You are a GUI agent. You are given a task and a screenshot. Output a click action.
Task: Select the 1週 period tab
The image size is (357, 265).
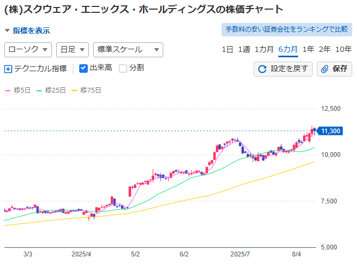[244, 49]
